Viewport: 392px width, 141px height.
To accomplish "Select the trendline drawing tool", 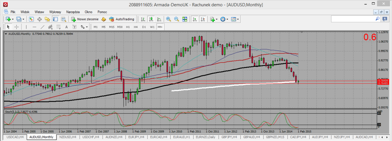I will [42, 27].
